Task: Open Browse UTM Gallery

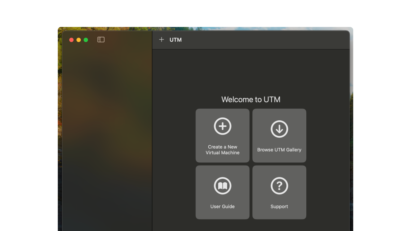Action: coord(279,135)
